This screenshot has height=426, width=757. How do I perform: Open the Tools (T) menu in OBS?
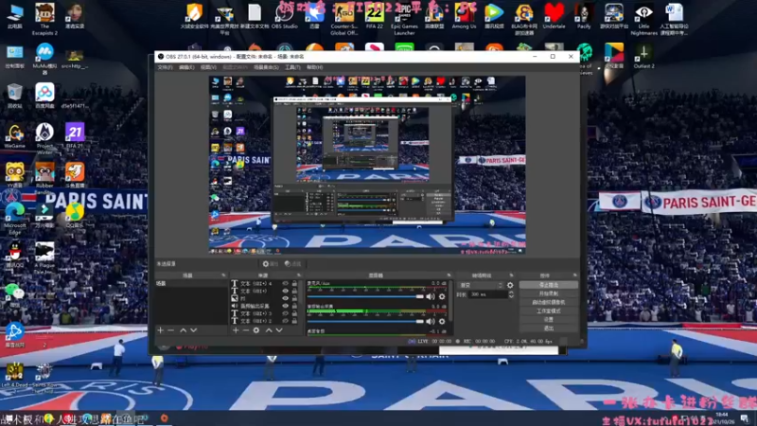coord(292,67)
